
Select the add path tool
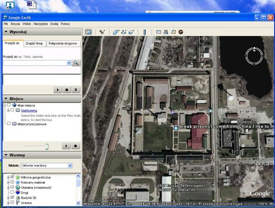tap(124, 32)
